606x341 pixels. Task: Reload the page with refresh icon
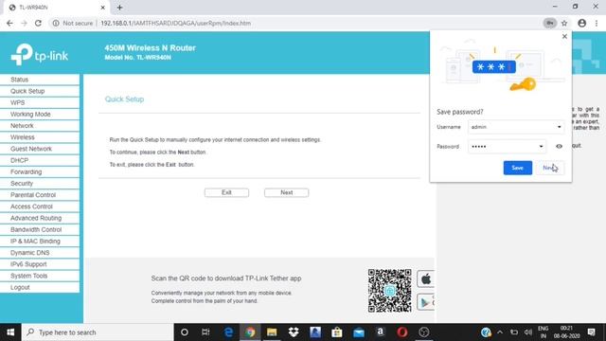[38, 23]
